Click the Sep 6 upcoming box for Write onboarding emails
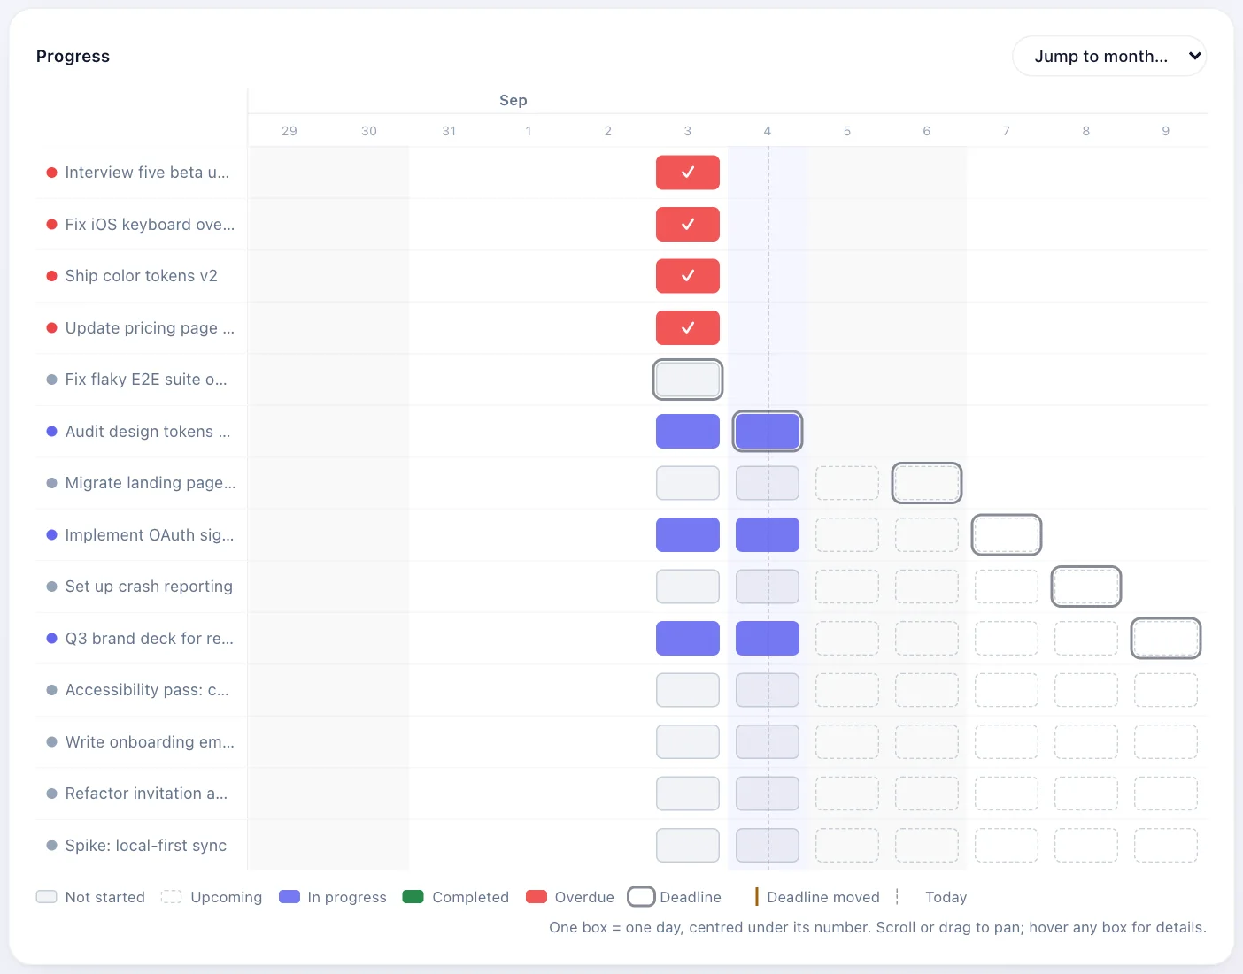Screen dimensions: 1243x974 pyautogui.click(x=927, y=742)
